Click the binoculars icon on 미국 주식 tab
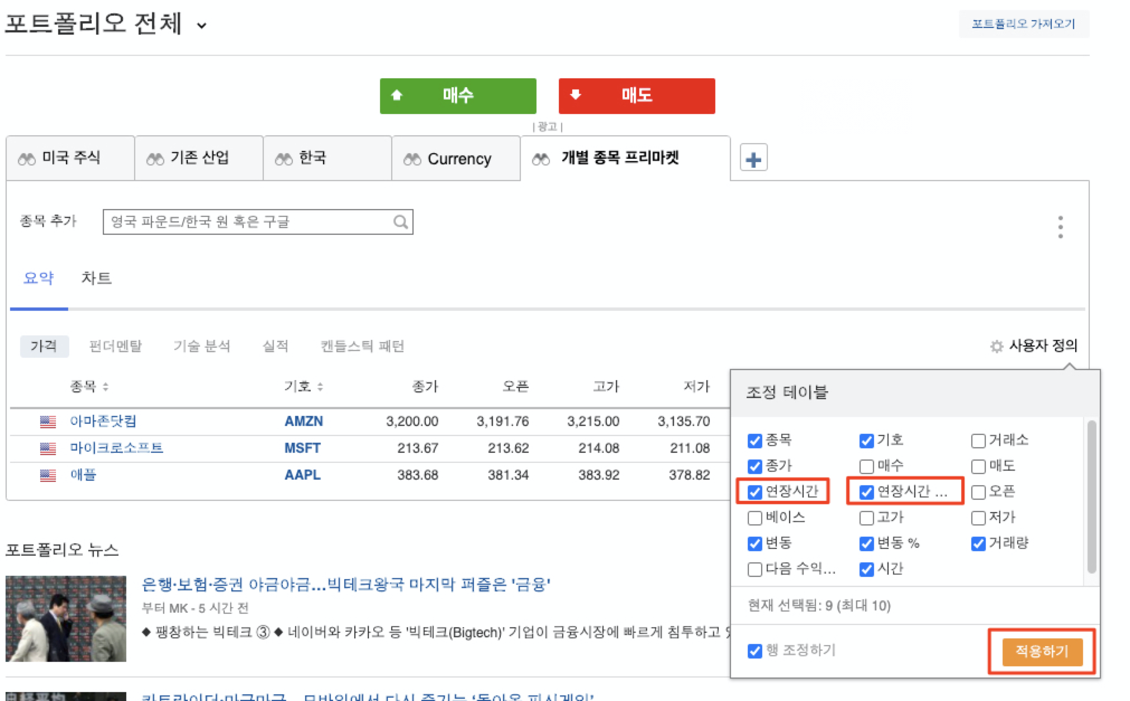 click(26, 159)
